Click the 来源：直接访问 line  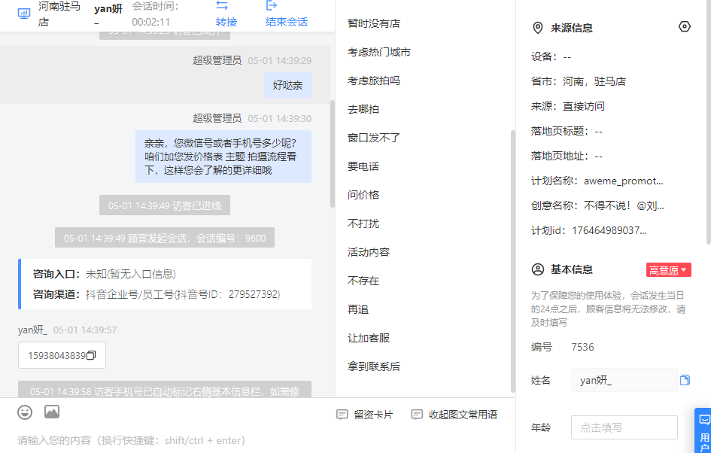568,106
